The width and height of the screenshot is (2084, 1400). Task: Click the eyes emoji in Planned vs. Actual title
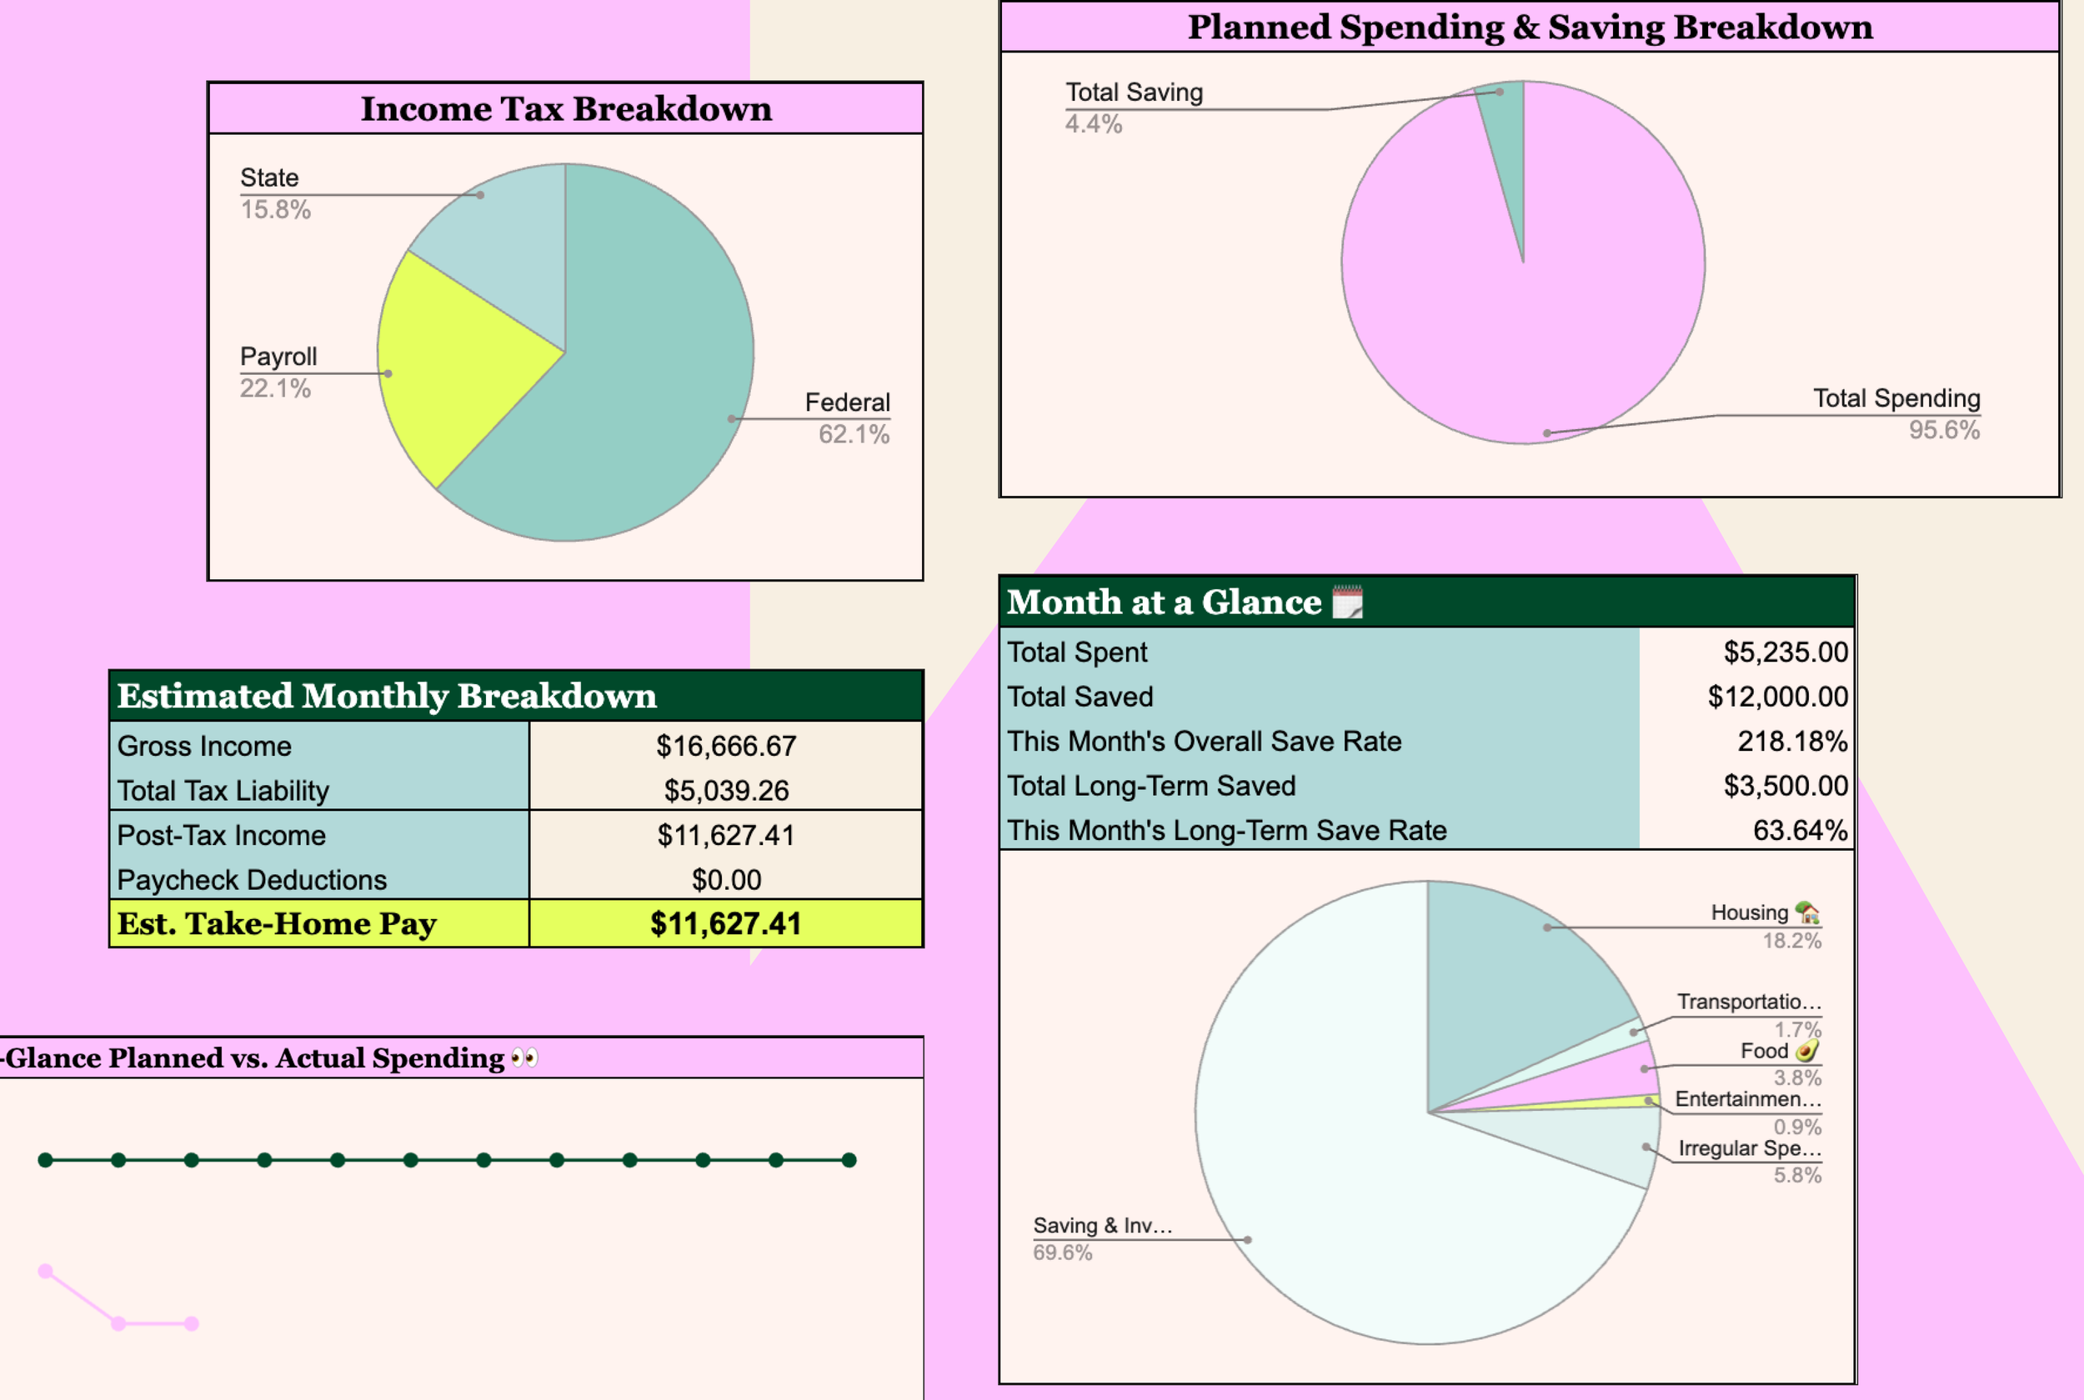click(524, 1058)
